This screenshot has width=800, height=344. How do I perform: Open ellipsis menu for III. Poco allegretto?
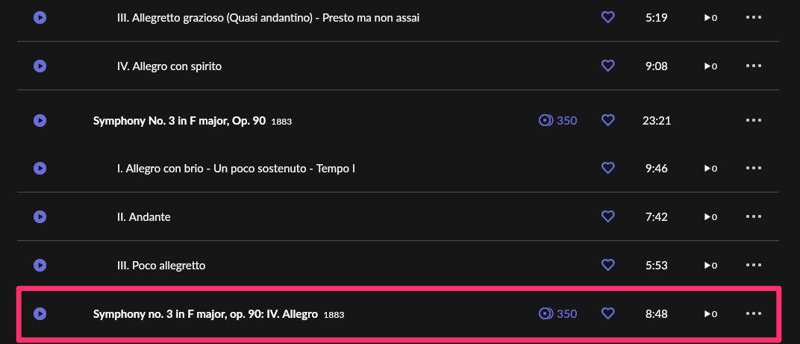[754, 265]
